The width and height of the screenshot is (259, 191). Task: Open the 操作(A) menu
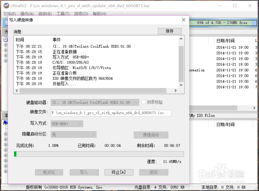click(x=27, y=14)
